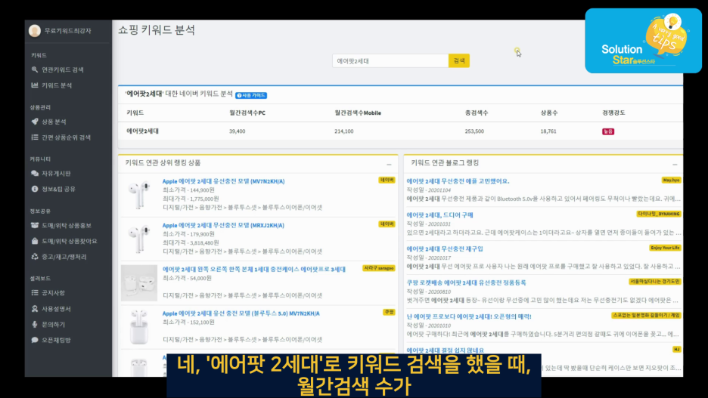Open 연관키워드 검색 menu

(63, 70)
